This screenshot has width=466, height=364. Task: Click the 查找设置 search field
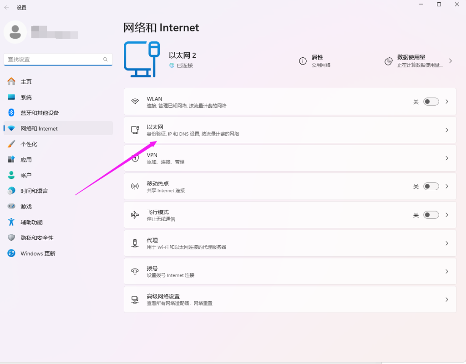55,59
